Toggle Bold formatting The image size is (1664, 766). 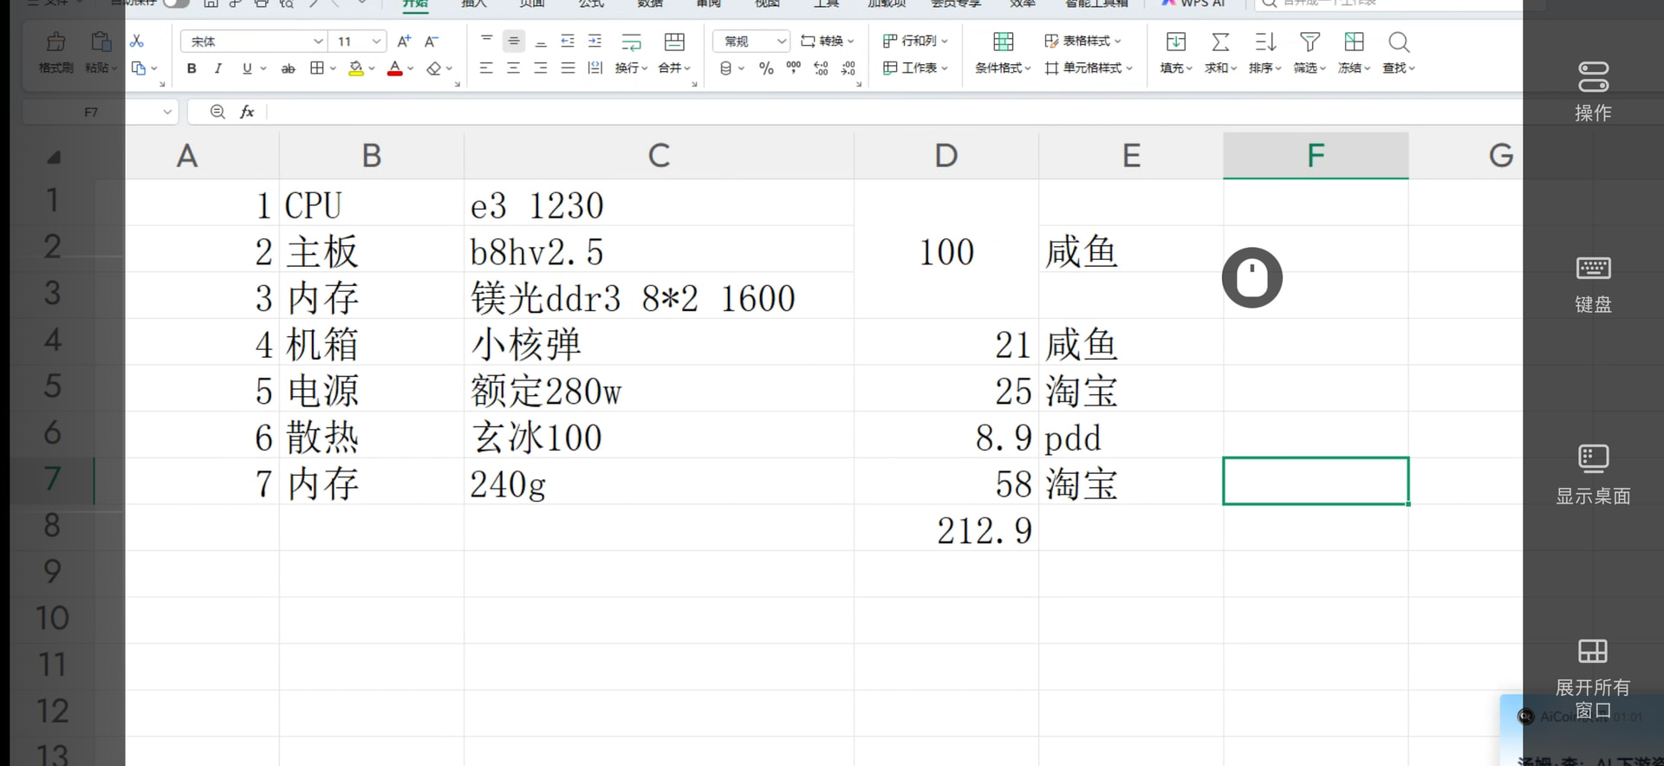click(192, 68)
